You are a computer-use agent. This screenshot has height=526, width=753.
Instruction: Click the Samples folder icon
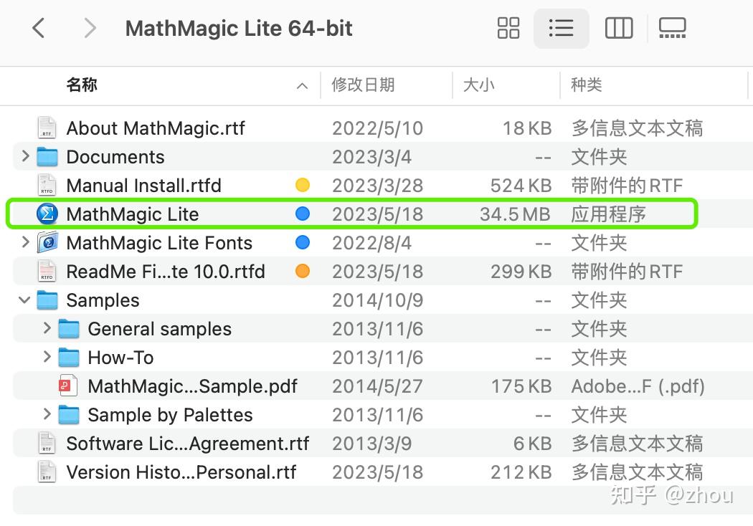pyautogui.click(x=47, y=300)
